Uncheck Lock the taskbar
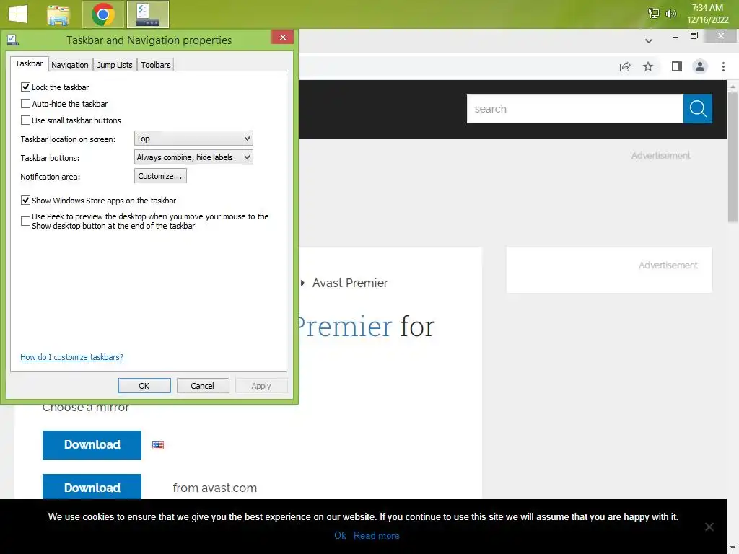739x554 pixels. tap(25, 87)
